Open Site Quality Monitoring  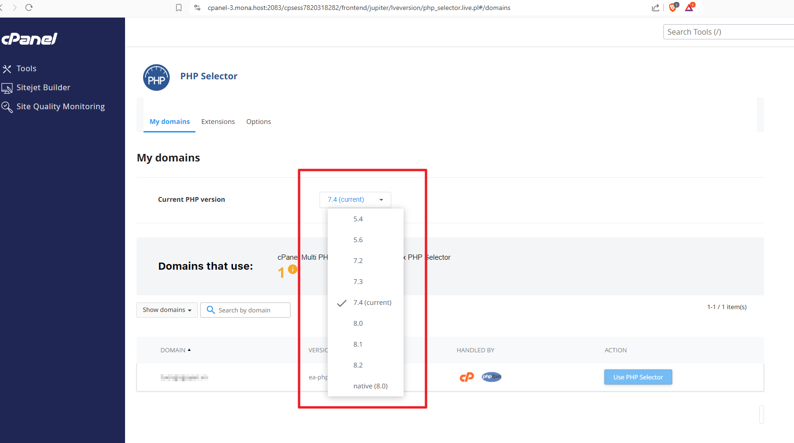pos(60,106)
